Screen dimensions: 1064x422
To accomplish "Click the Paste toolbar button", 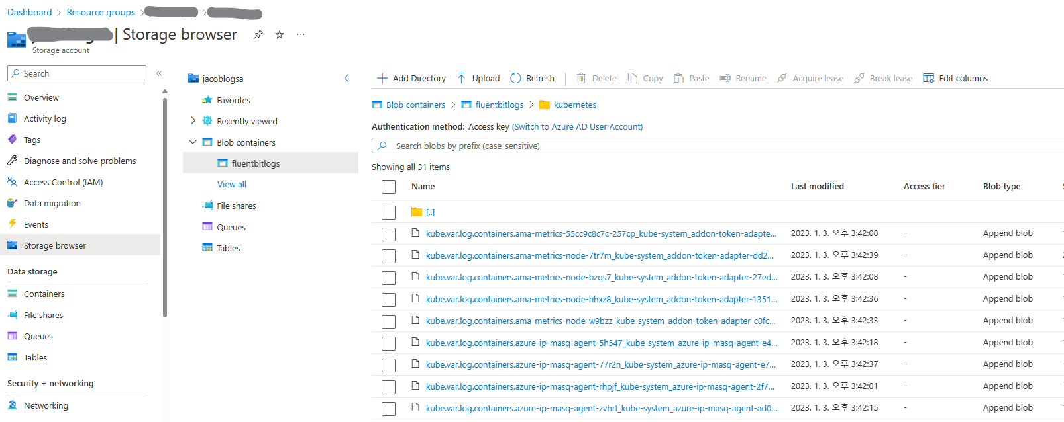I will [691, 78].
